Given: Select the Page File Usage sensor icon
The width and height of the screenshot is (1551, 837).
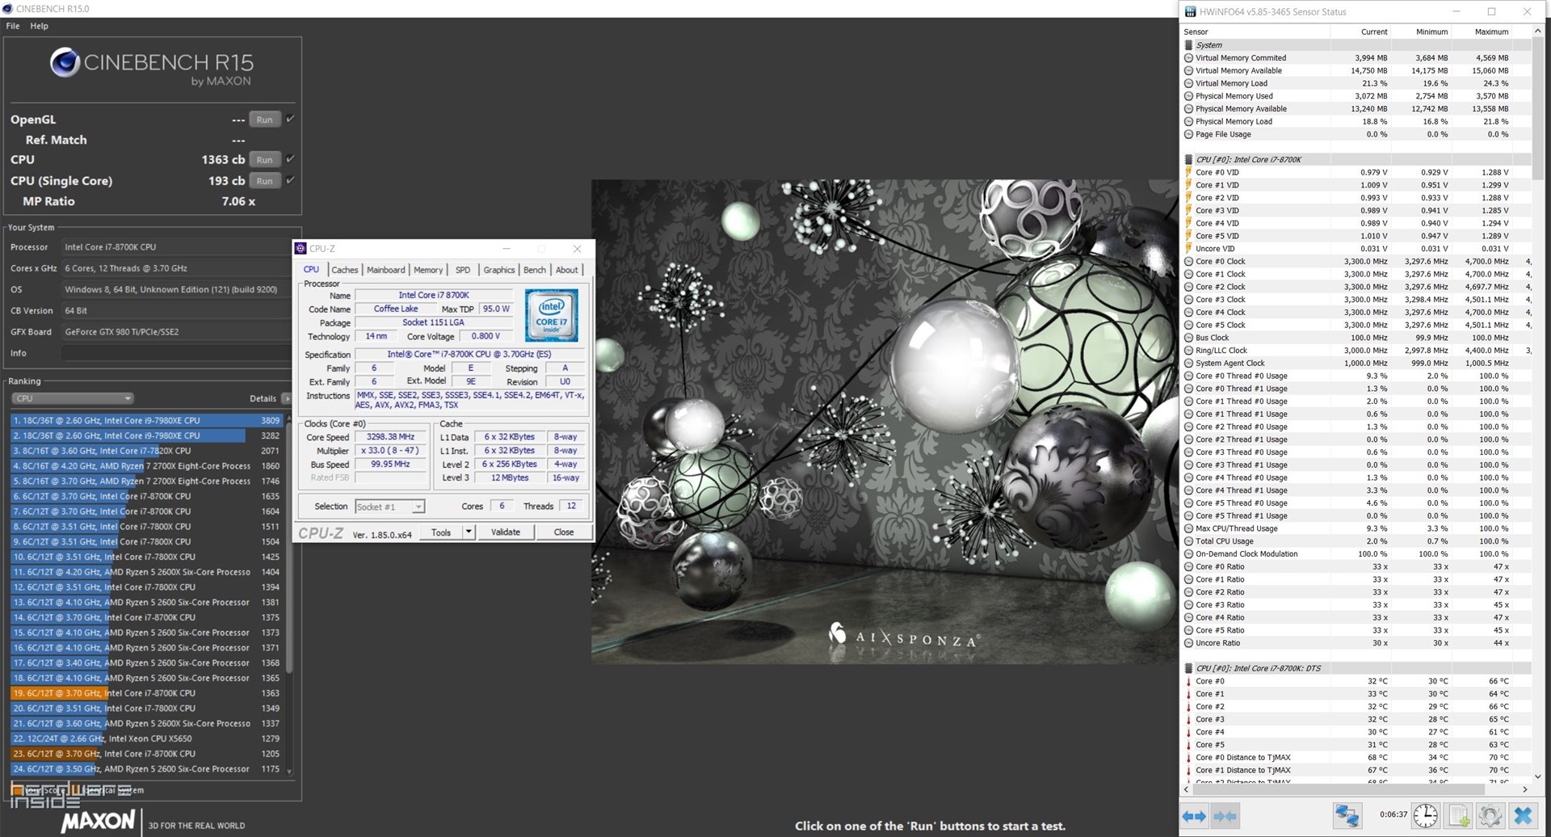Looking at the screenshot, I should (x=1188, y=134).
